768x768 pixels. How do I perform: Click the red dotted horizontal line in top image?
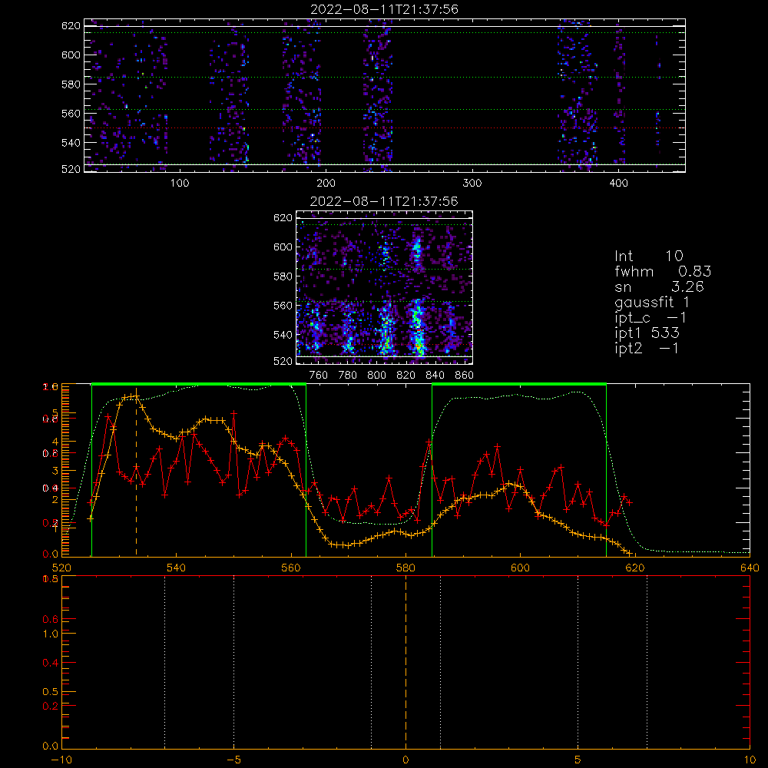click(385, 127)
